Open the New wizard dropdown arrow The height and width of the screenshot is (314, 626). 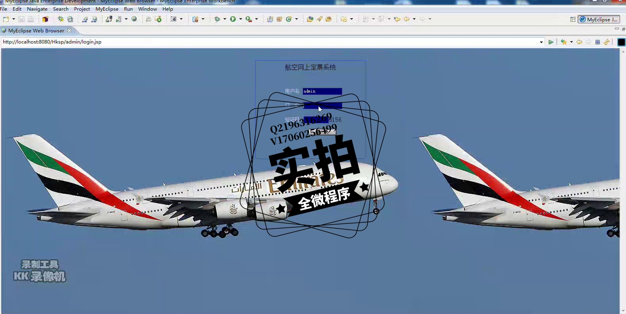point(13,19)
